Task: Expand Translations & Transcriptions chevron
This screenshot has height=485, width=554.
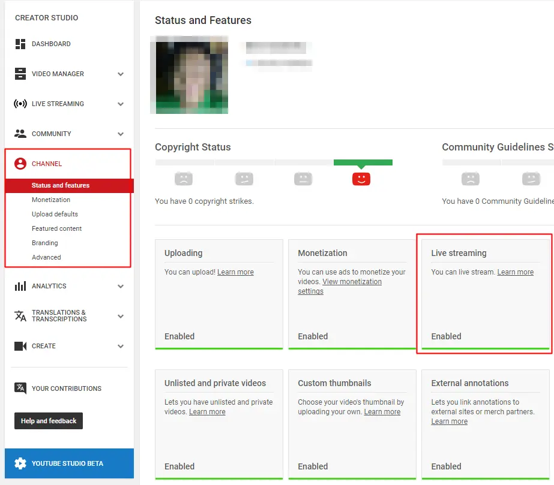Action: tap(121, 317)
